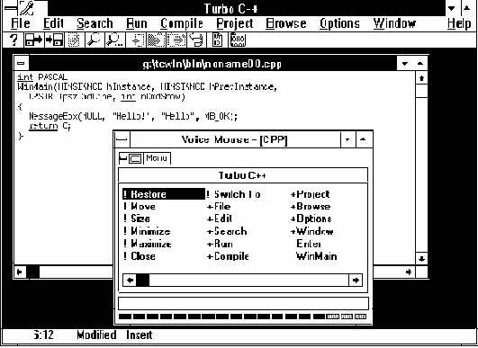Image resolution: width=478 pixels, height=348 pixels.
Task: Click the editor vertical scrollbar down arrow
Action: pyautogui.click(x=421, y=259)
